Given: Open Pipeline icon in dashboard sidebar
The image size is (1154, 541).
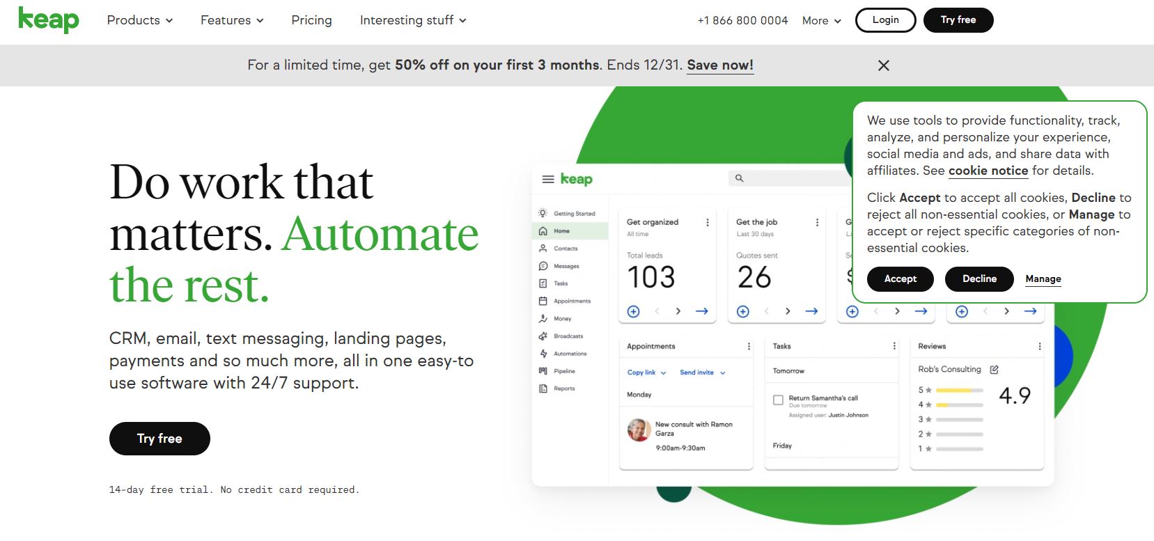Looking at the screenshot, I should click(543, 371).
